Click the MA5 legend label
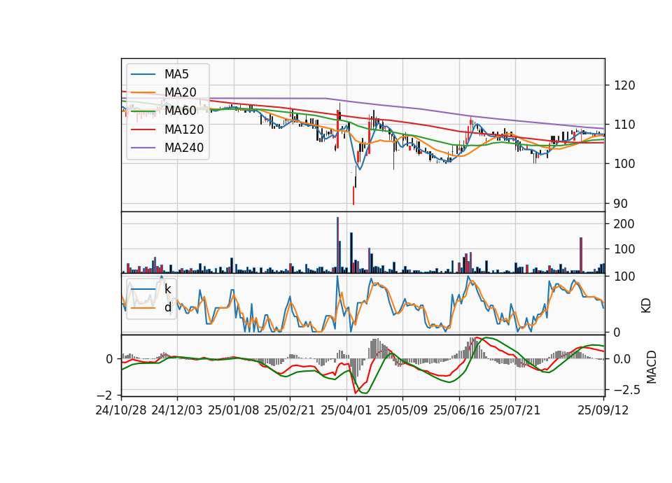This screenshot has height=483, width=672. 176,74
